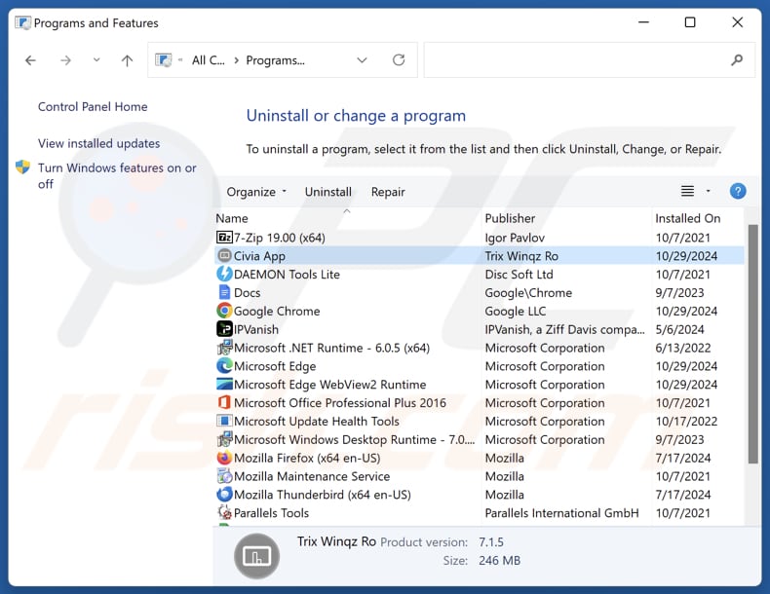Image resolution: width=770 pixels, height=594 pixels.
Task: Click the Google Chrome icon
Action: tap(224, 311)
